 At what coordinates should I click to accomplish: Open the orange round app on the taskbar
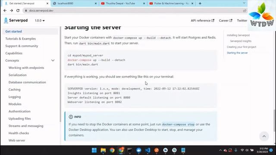pos(157,150)
